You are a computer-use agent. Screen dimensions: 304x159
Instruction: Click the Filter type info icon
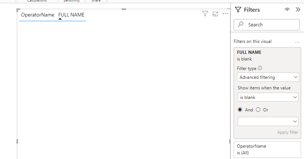[x=260, y=68]
